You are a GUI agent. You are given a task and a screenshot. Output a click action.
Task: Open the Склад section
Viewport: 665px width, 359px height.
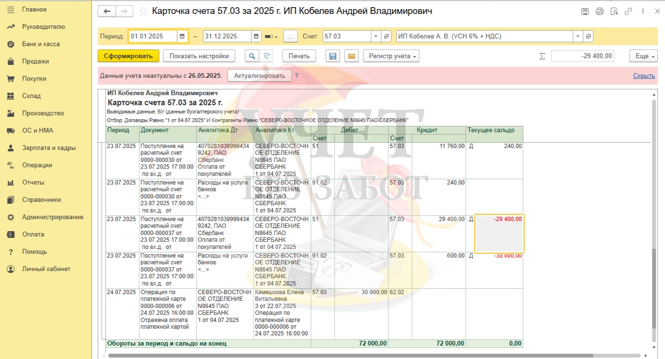[46, 96]
